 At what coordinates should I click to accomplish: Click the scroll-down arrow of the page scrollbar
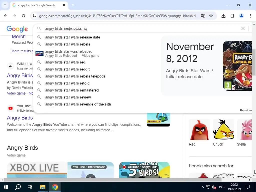254,175
